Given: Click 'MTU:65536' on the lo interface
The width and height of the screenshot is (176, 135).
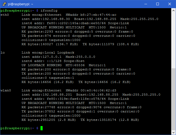Looking at the screenshot, I should pos(75,65).
